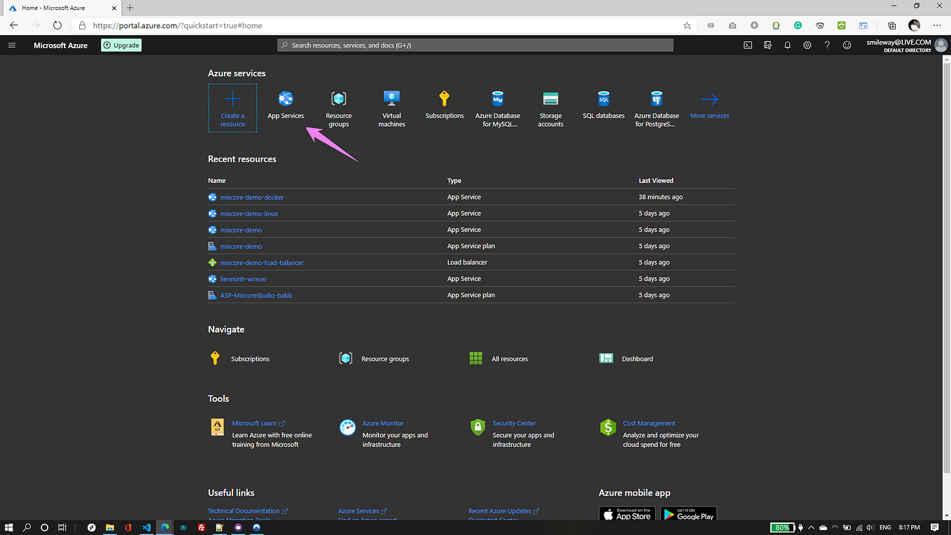Image resolution: width=951 pixels, height=535 pixels.
Task: Click the 80% battery indicator
Action: [x=782, y=527]
